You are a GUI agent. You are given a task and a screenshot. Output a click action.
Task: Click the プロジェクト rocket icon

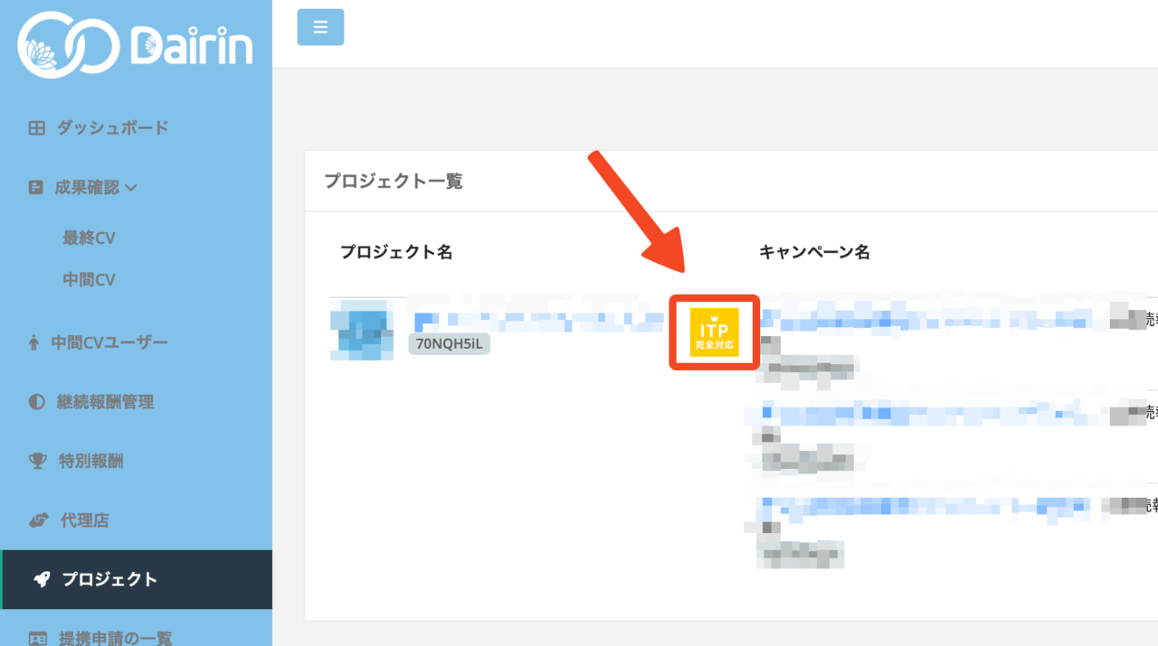point(42,580)
